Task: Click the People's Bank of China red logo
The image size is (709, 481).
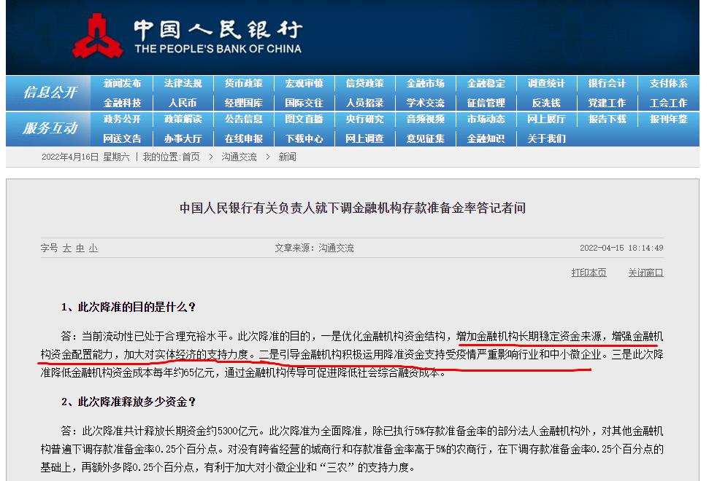Action: click(x=98, y=36)
